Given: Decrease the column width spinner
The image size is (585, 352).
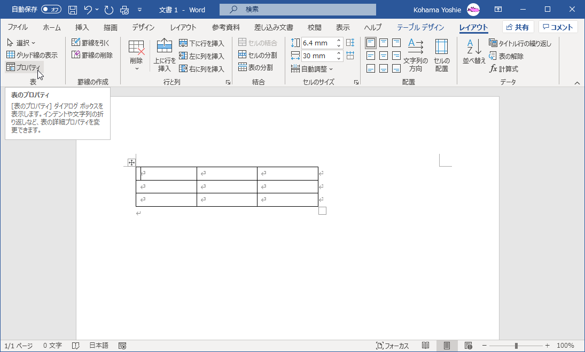Looking at the screenshot, I should (x=339, y=59).
